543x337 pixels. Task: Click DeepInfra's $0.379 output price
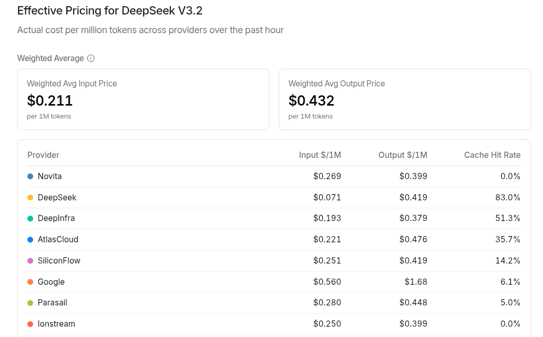point(413,218)
